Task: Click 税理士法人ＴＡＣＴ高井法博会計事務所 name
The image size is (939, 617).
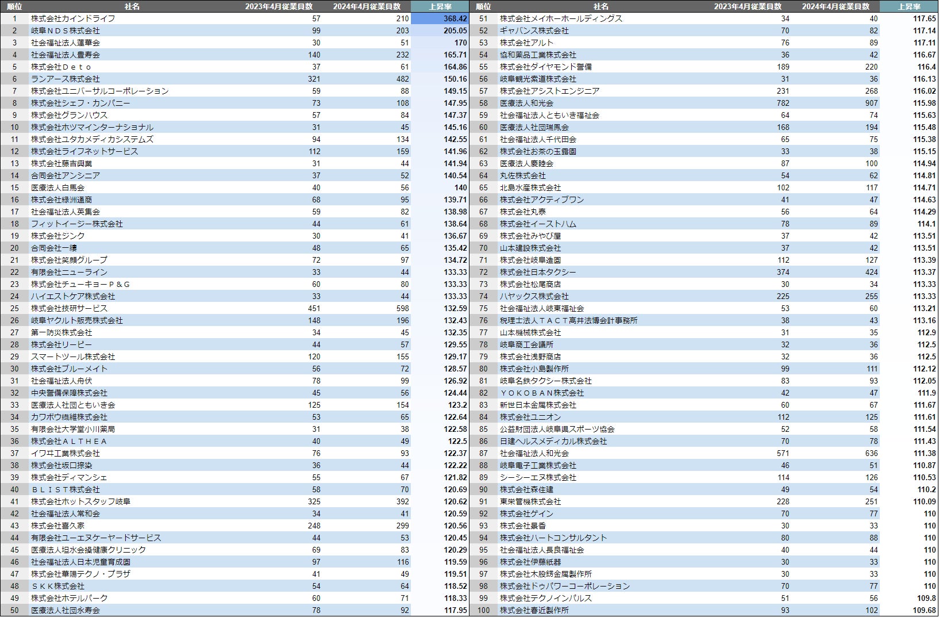Action: pos(569,320)
